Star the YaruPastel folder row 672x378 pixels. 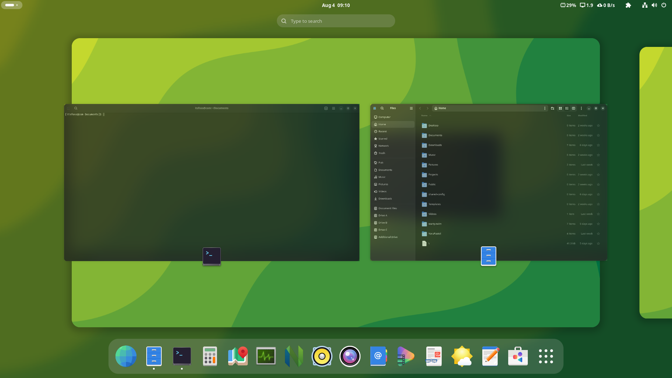pos(598,233)
